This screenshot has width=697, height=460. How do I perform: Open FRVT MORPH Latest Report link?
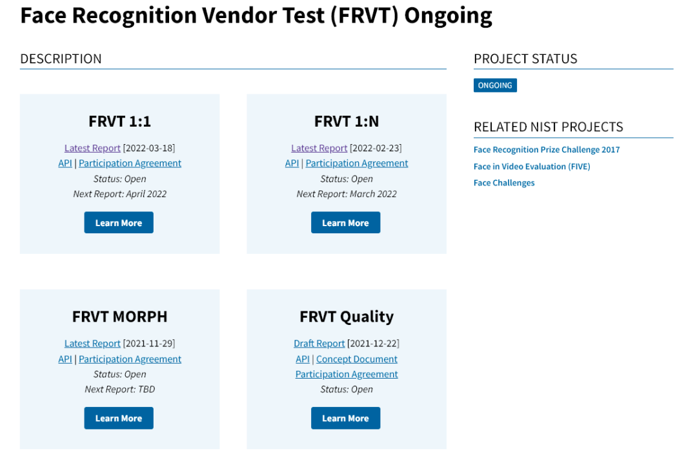pos(92,344)
